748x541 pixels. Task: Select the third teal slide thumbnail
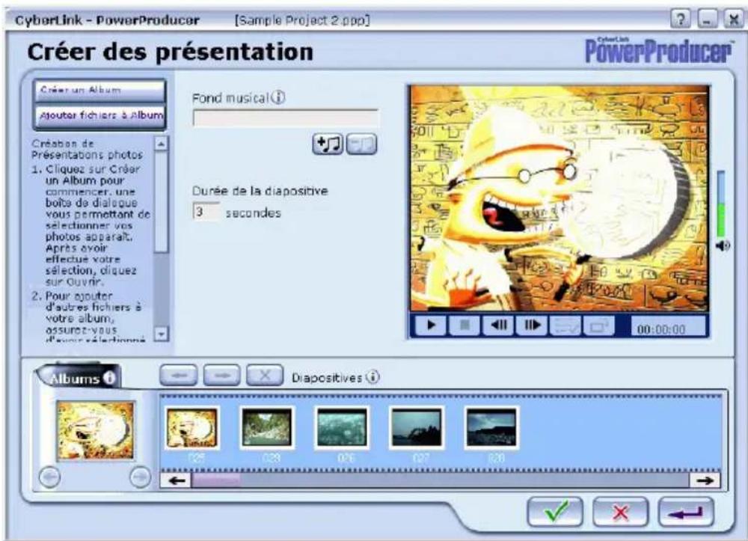(342, 428)
